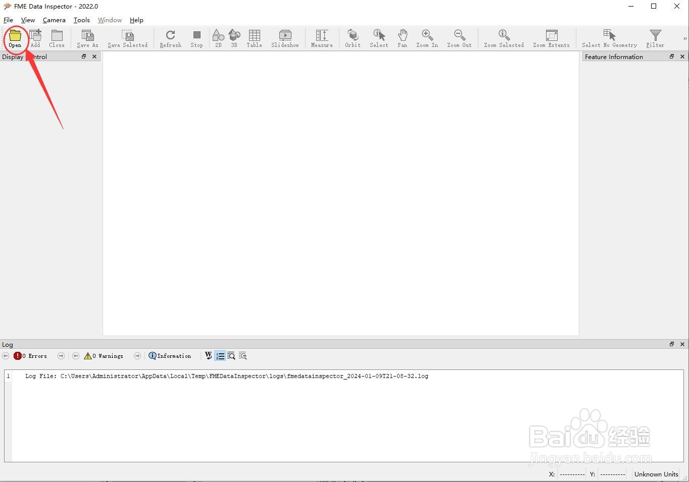Go to next error arrow
This screenshot has width=689, height=482.
[x=61, y=356]
